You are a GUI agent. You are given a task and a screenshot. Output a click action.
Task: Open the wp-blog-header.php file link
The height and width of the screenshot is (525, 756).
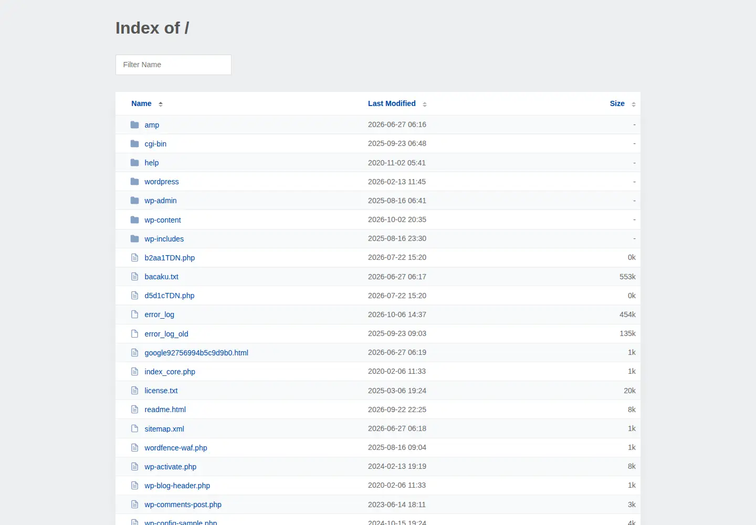coord(177,486)
